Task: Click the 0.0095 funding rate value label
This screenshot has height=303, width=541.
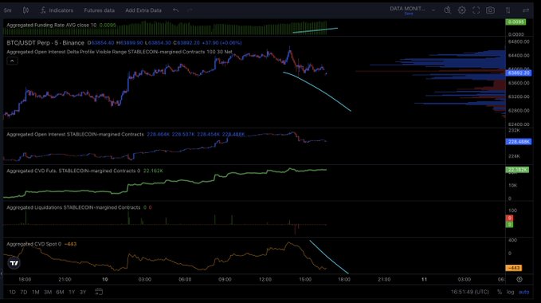Action: (516, 22)
